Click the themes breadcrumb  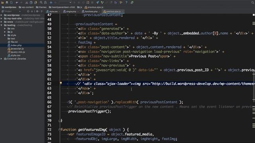41,7
